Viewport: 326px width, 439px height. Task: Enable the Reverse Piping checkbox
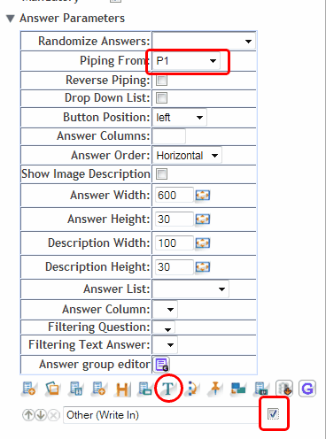161,81
